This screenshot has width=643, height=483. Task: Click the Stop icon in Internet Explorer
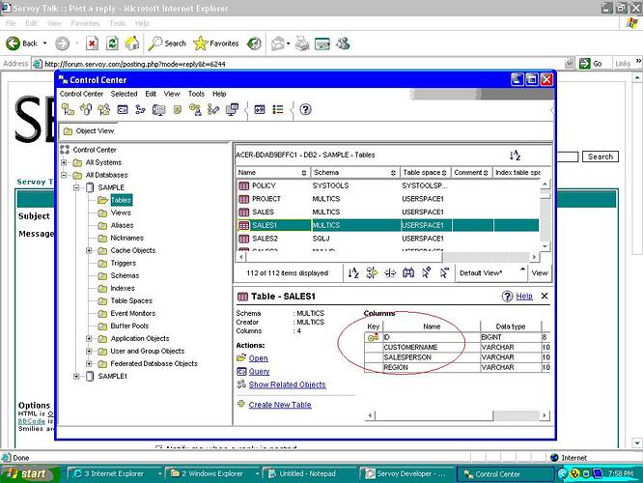(93, 43)
